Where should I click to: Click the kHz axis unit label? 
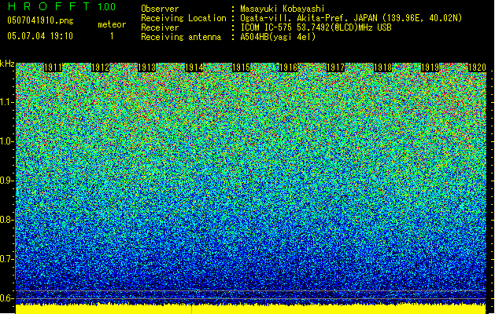[x=7, y=64]
